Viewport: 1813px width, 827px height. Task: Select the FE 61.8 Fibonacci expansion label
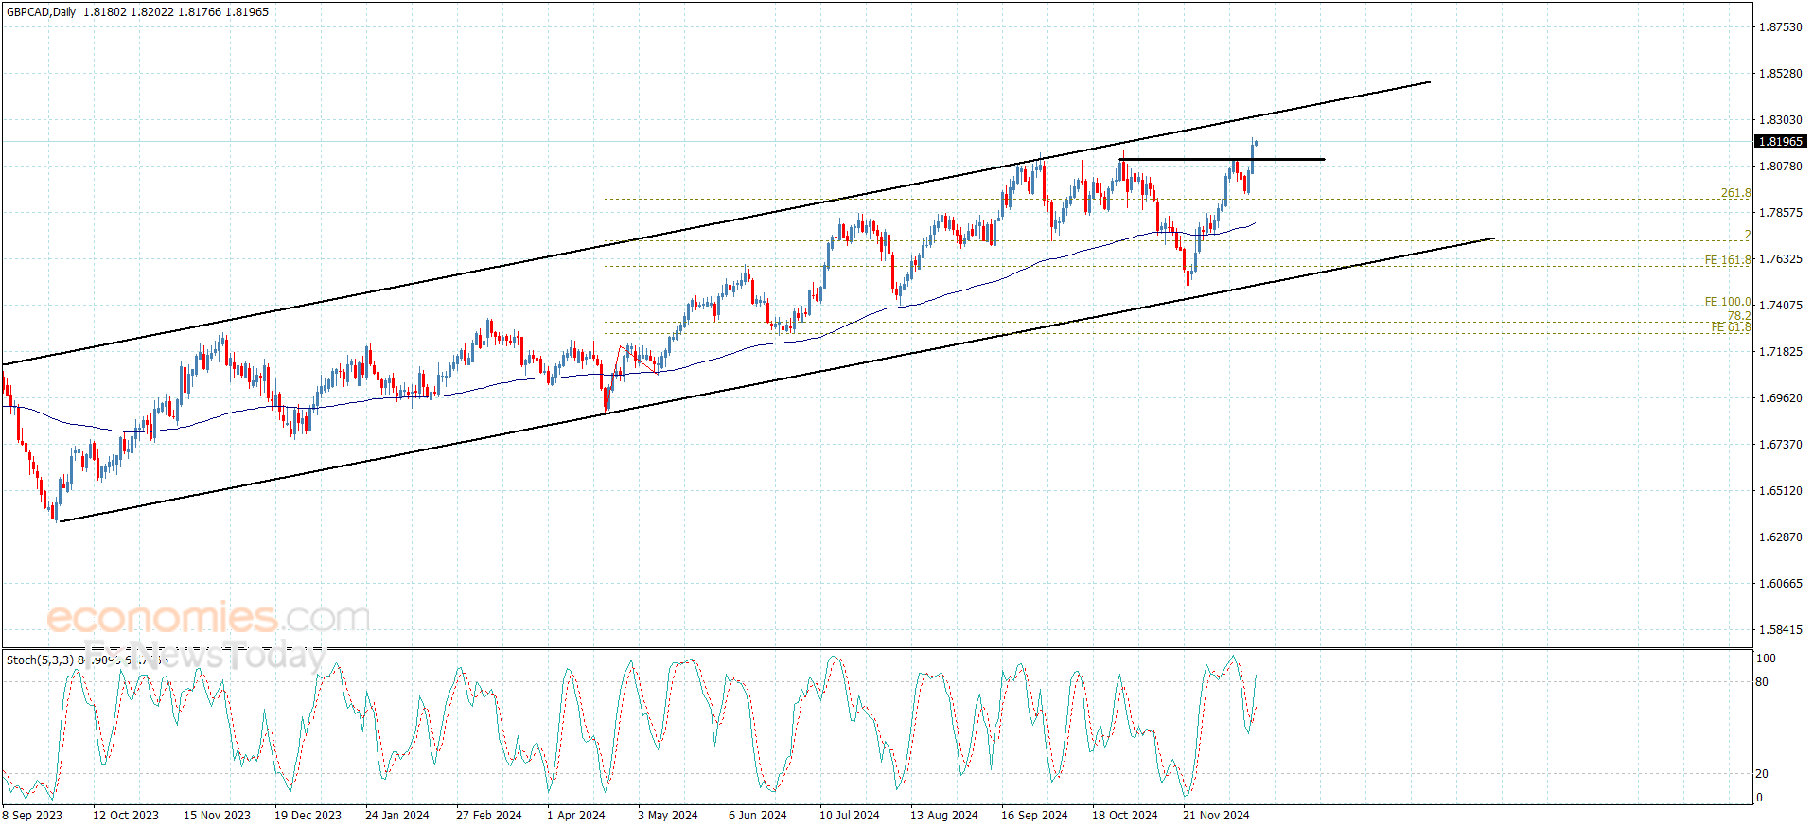pos(1731,327)
